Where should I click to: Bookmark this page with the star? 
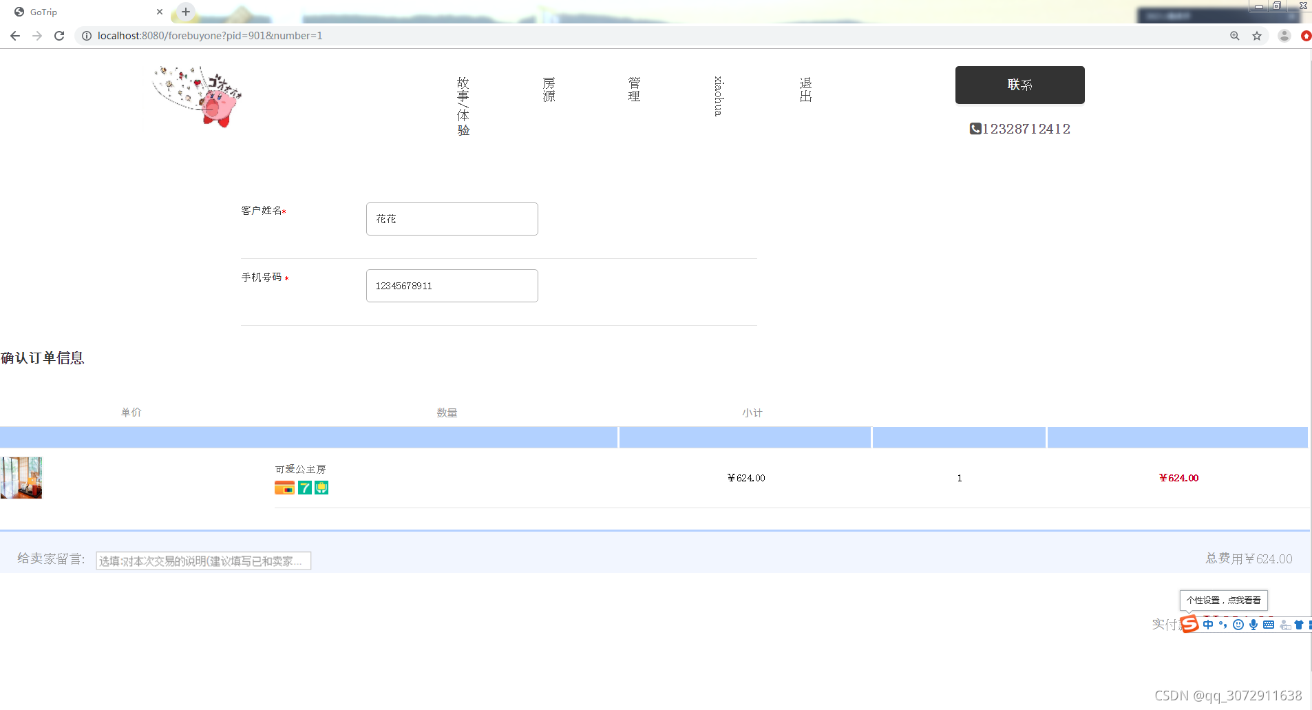1257,36
